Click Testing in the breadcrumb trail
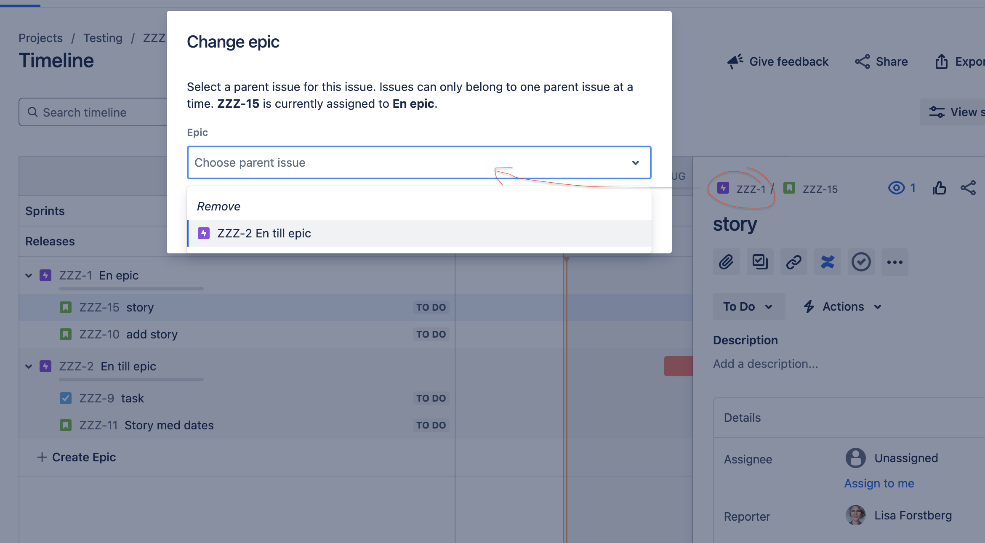 (x=103, y=37)
